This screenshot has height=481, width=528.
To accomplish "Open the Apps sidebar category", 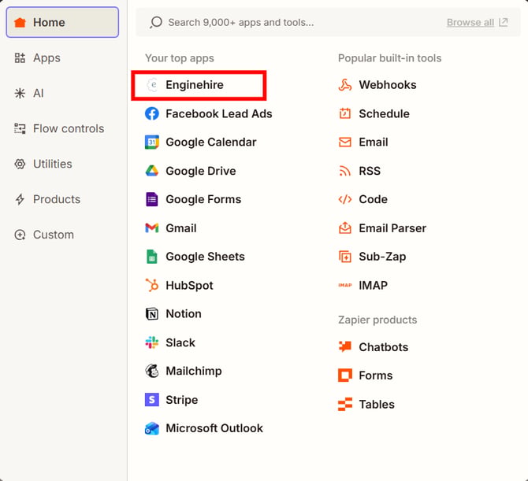I will [37, 57].
